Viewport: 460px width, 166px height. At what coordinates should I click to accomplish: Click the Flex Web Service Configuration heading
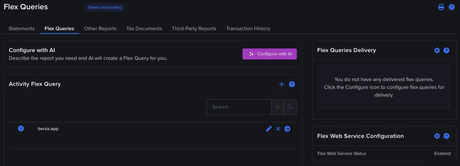coord(360,136)
